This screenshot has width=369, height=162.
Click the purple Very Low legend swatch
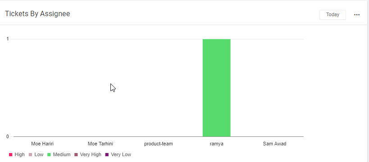click(x=107, y=155)
